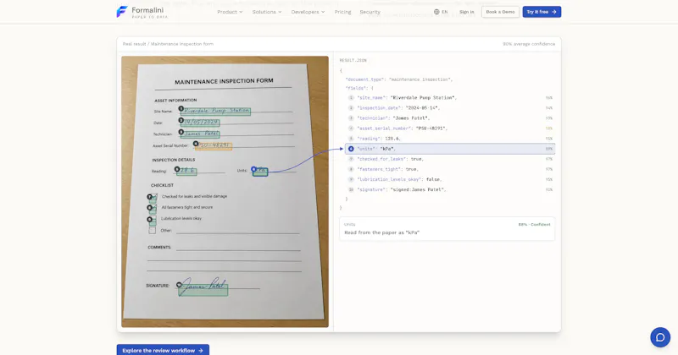
Task: Click the Book a Demo button
Action: [x=500, y=12]
